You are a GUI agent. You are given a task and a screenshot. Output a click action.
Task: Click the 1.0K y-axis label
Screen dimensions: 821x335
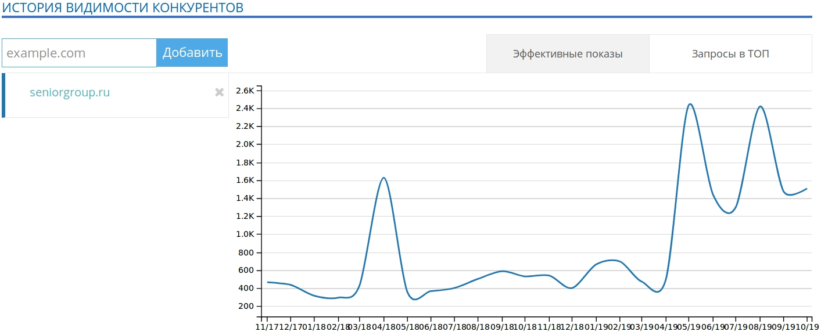(x=245, y=235)
